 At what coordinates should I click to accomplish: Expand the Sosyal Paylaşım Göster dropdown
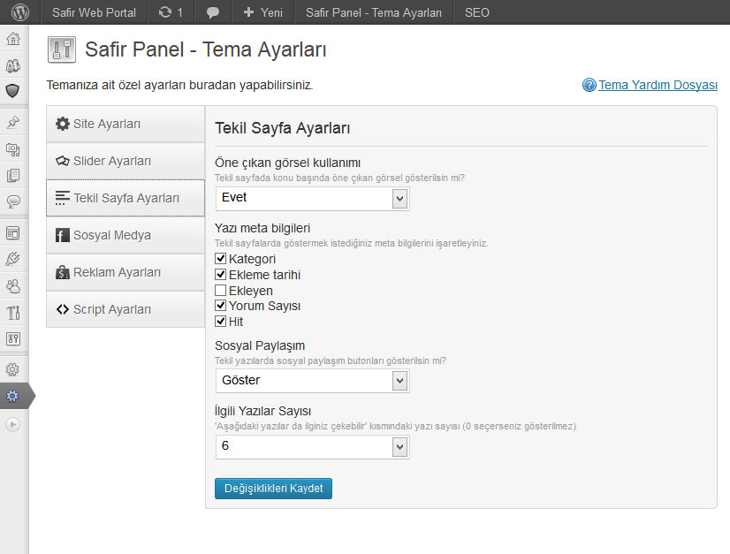[x=312, y=381]
